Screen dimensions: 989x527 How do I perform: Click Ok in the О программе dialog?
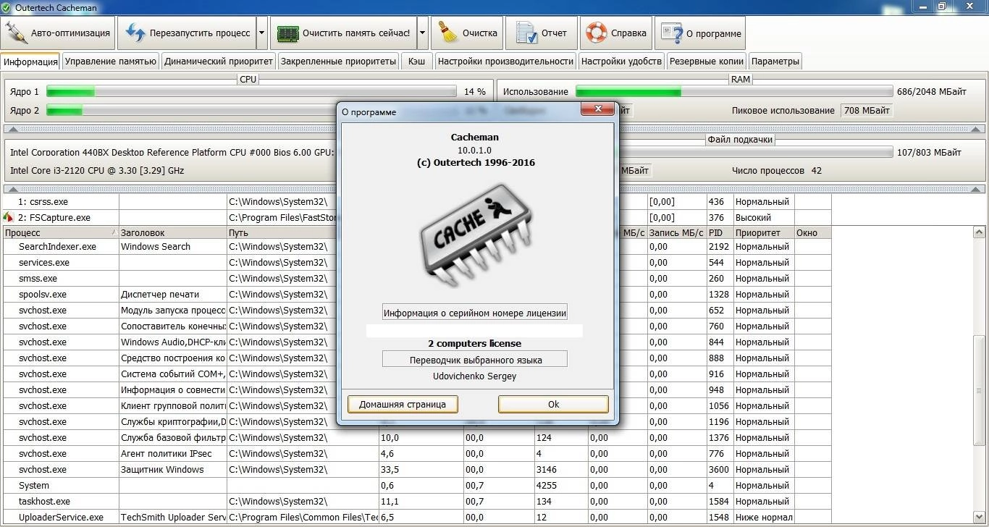pyautogui.click(x=553, y=404)
